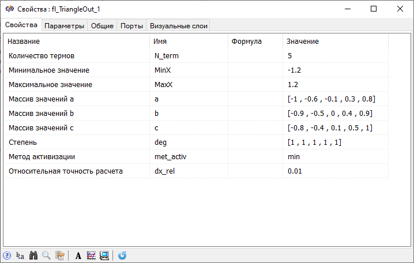The height and width of the screenshot is (263, 414).
Task: Click the blue circular refresh arrow icon
Action: [122, 256]
